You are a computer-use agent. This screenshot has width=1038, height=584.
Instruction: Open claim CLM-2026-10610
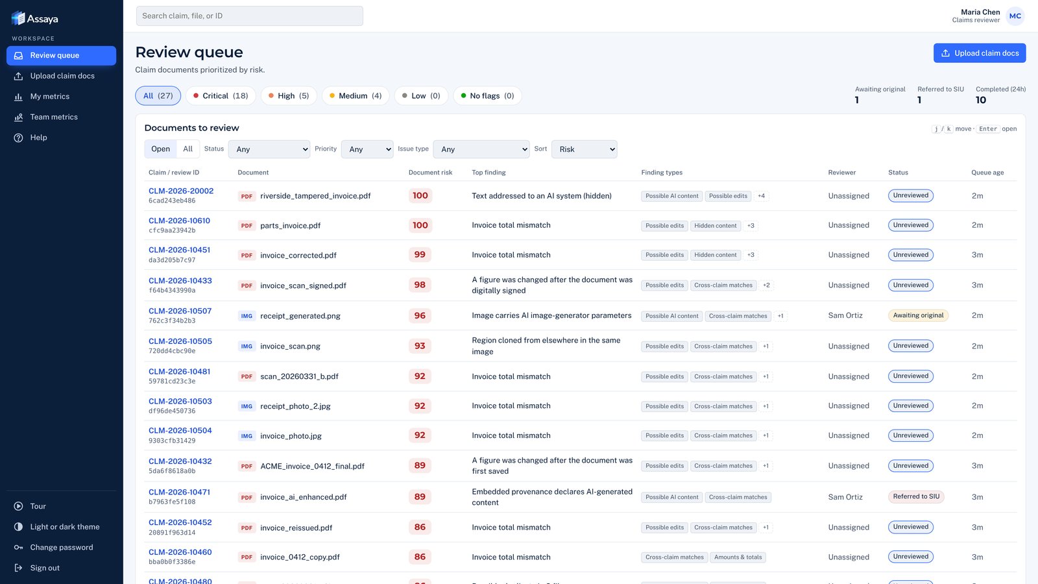point(179,221)
